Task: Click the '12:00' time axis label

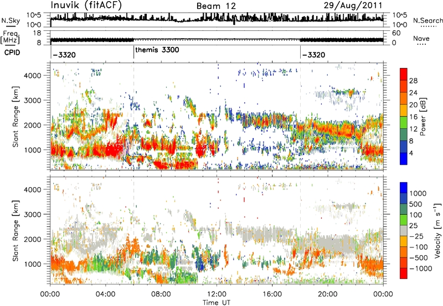Action: point(217,294)
